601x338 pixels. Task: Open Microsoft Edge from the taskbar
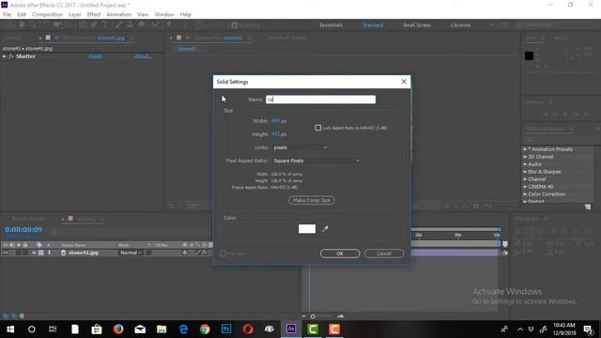[x=183, y=330]
